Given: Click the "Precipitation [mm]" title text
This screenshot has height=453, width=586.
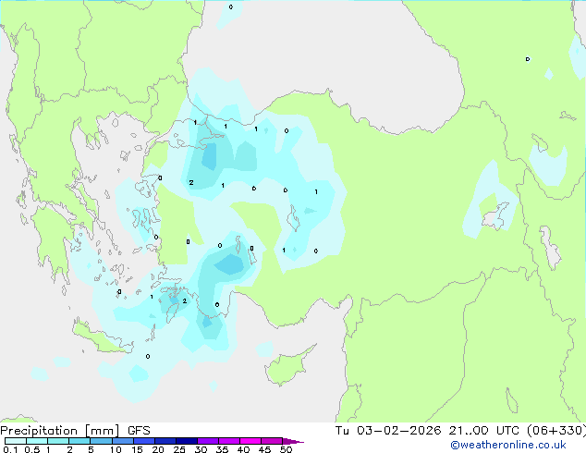Looking at the screenshot, I should tap(60, 431).
